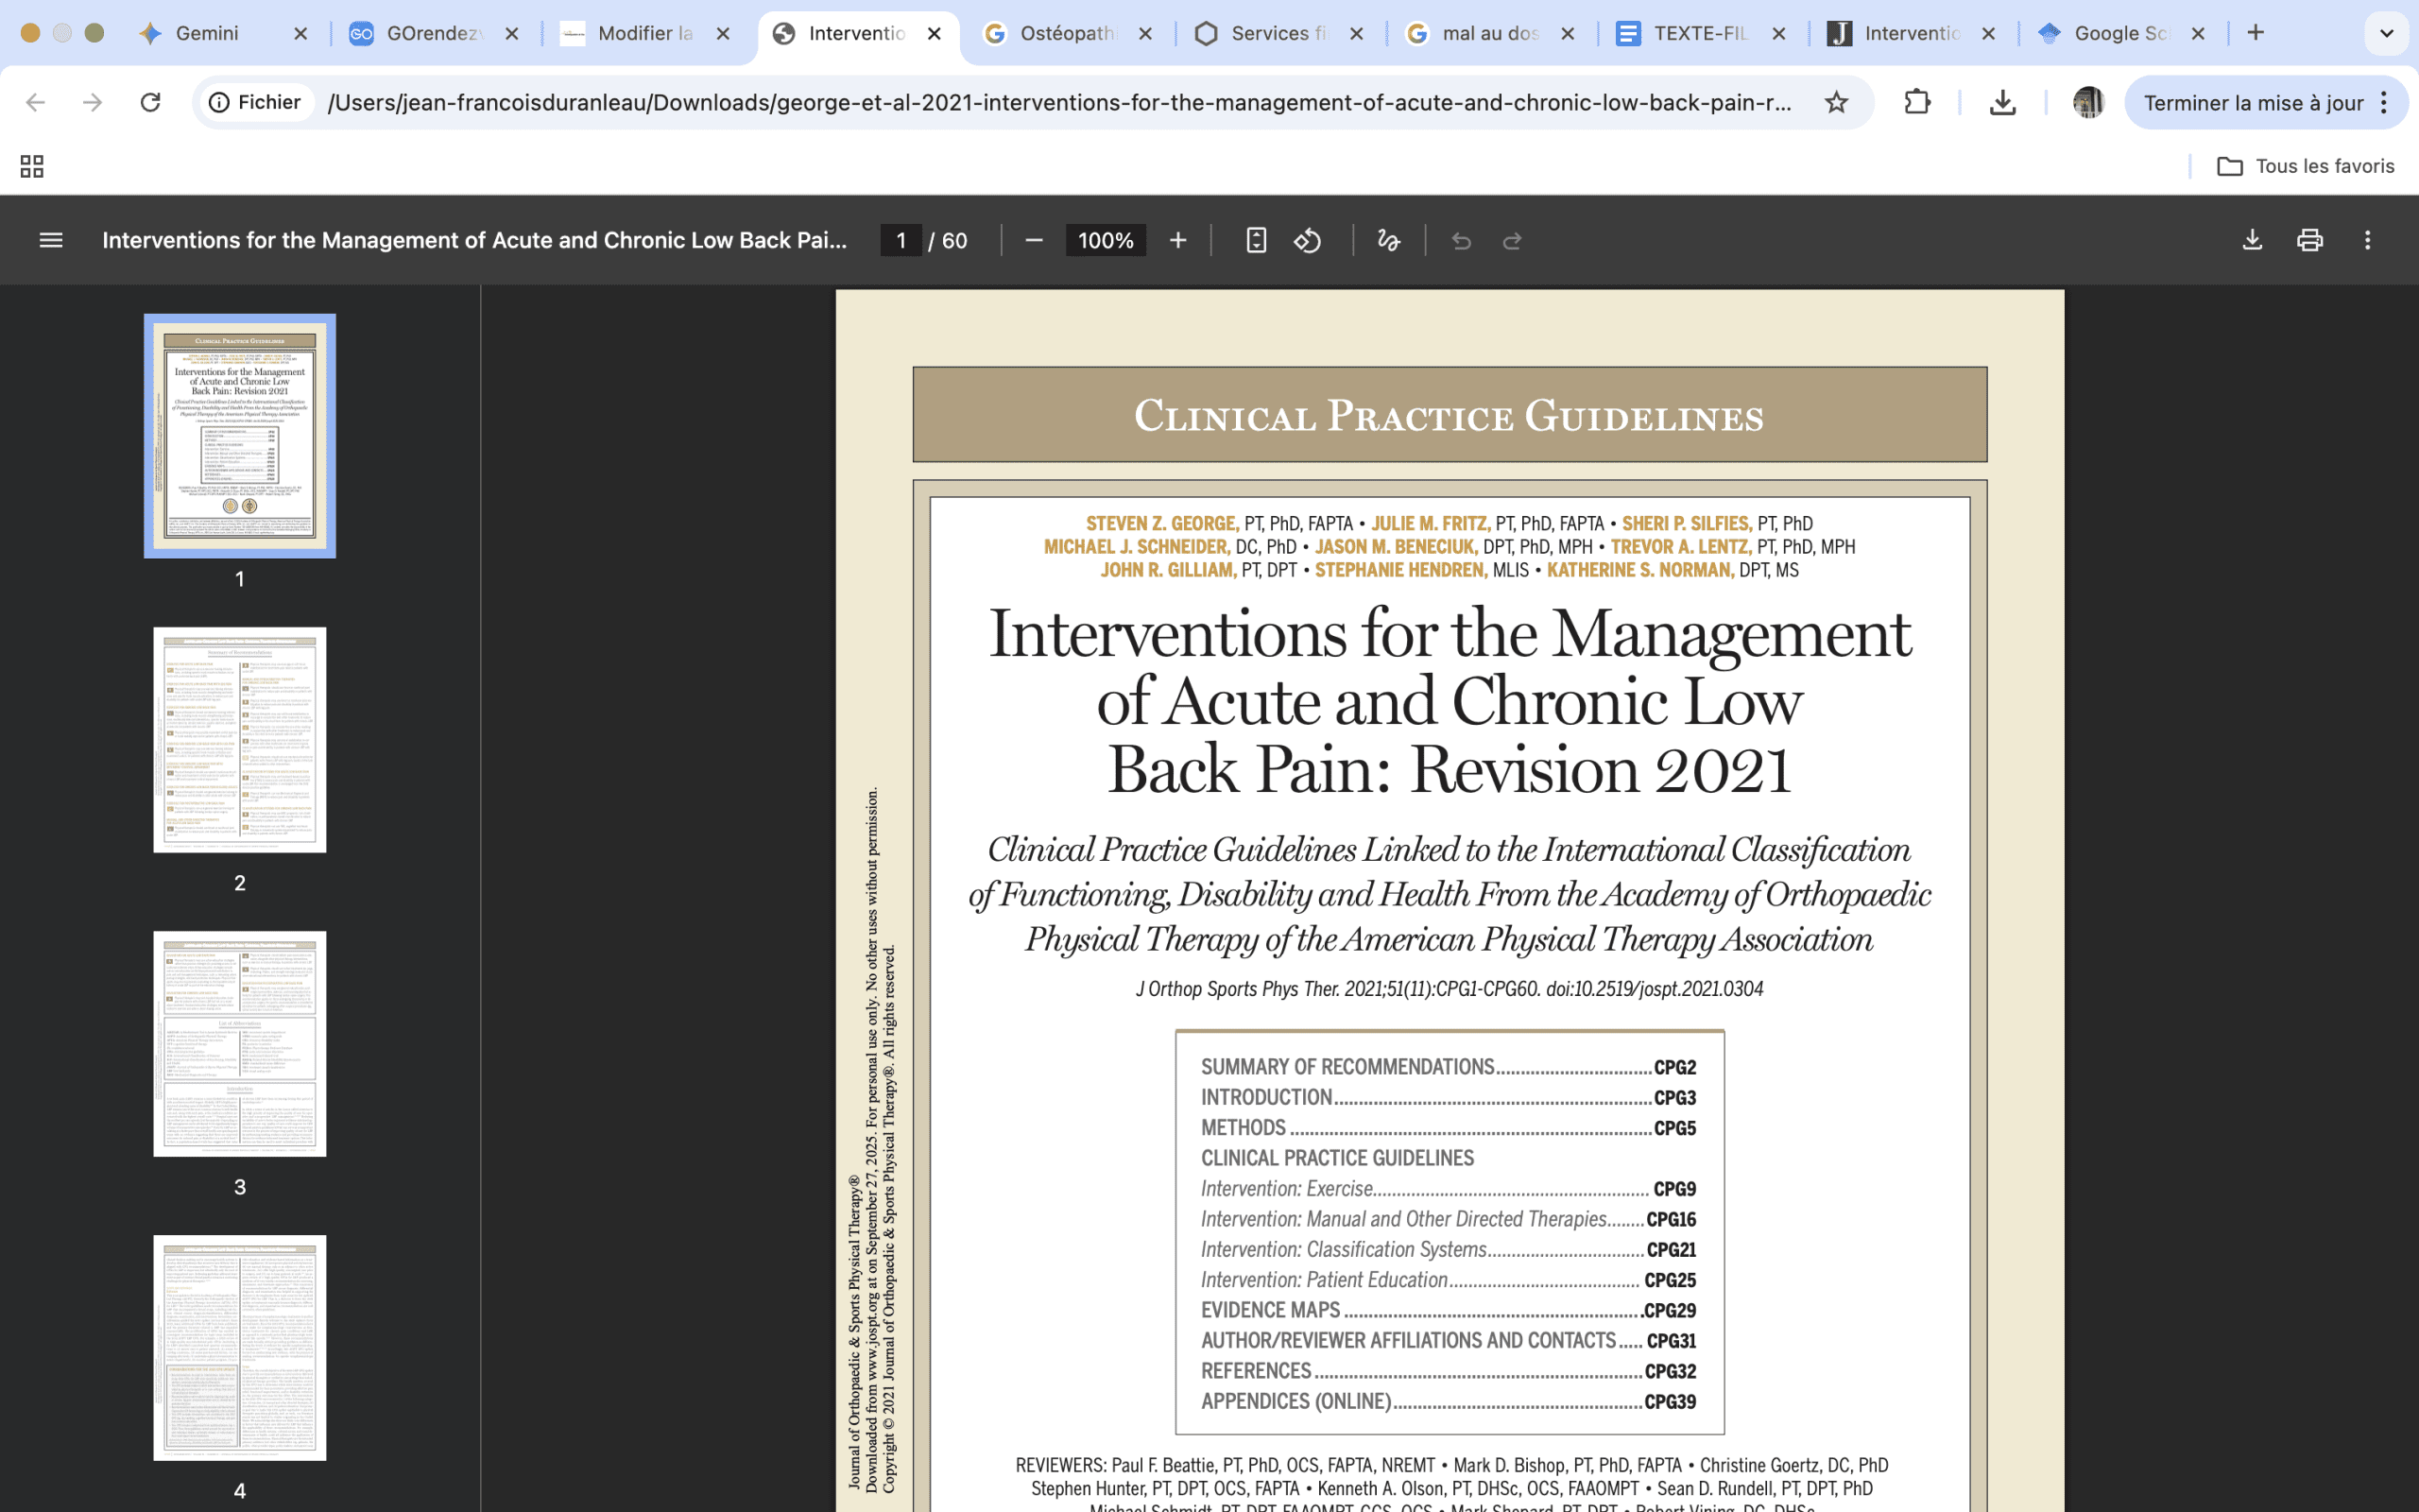
Task: Expand the tab search dropdown arrow
Action: [x=2386, y=33]
